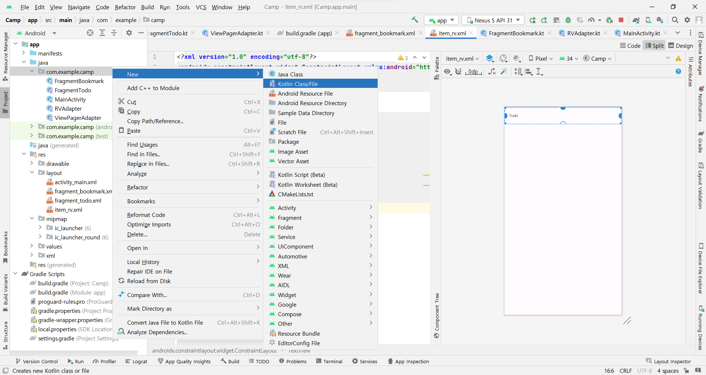Switch editor to Design view mode

[x=681, y=46]
